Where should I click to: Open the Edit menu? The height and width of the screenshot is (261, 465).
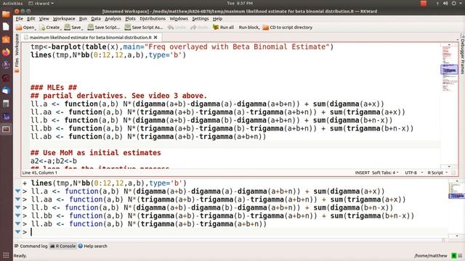tap(31, 19)
